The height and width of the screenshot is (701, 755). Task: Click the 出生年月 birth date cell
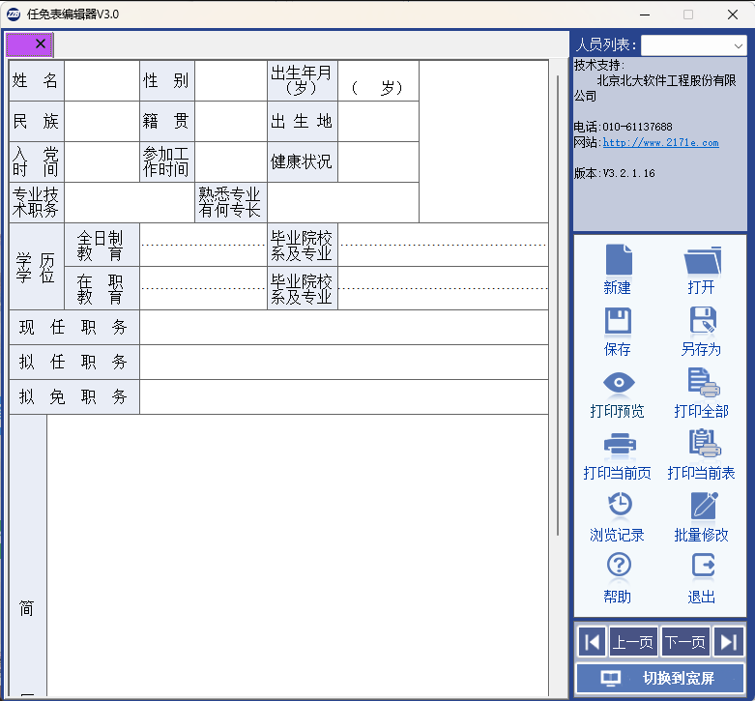(378, 81)
